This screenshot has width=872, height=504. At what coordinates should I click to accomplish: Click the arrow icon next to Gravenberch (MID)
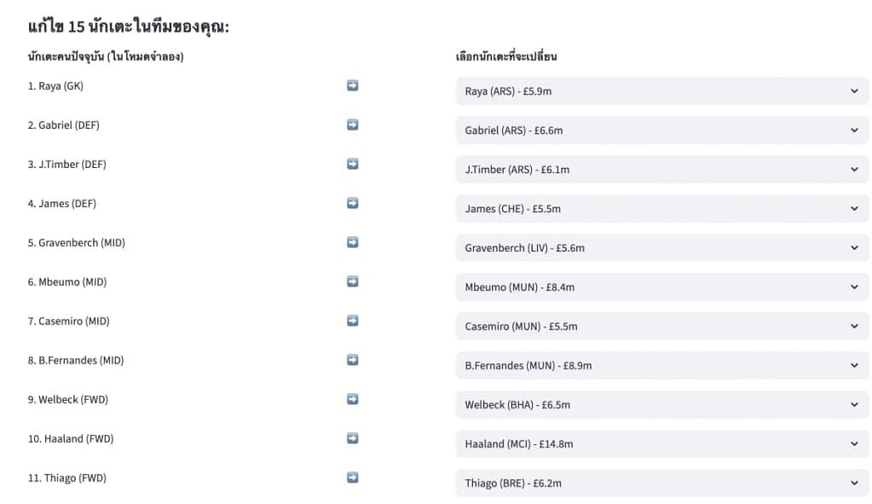[x=352, y=242]
